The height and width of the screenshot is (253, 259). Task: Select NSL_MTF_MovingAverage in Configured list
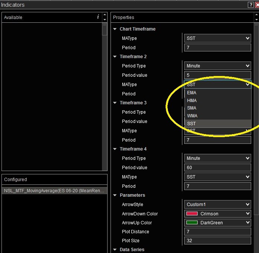coord(54,191)
